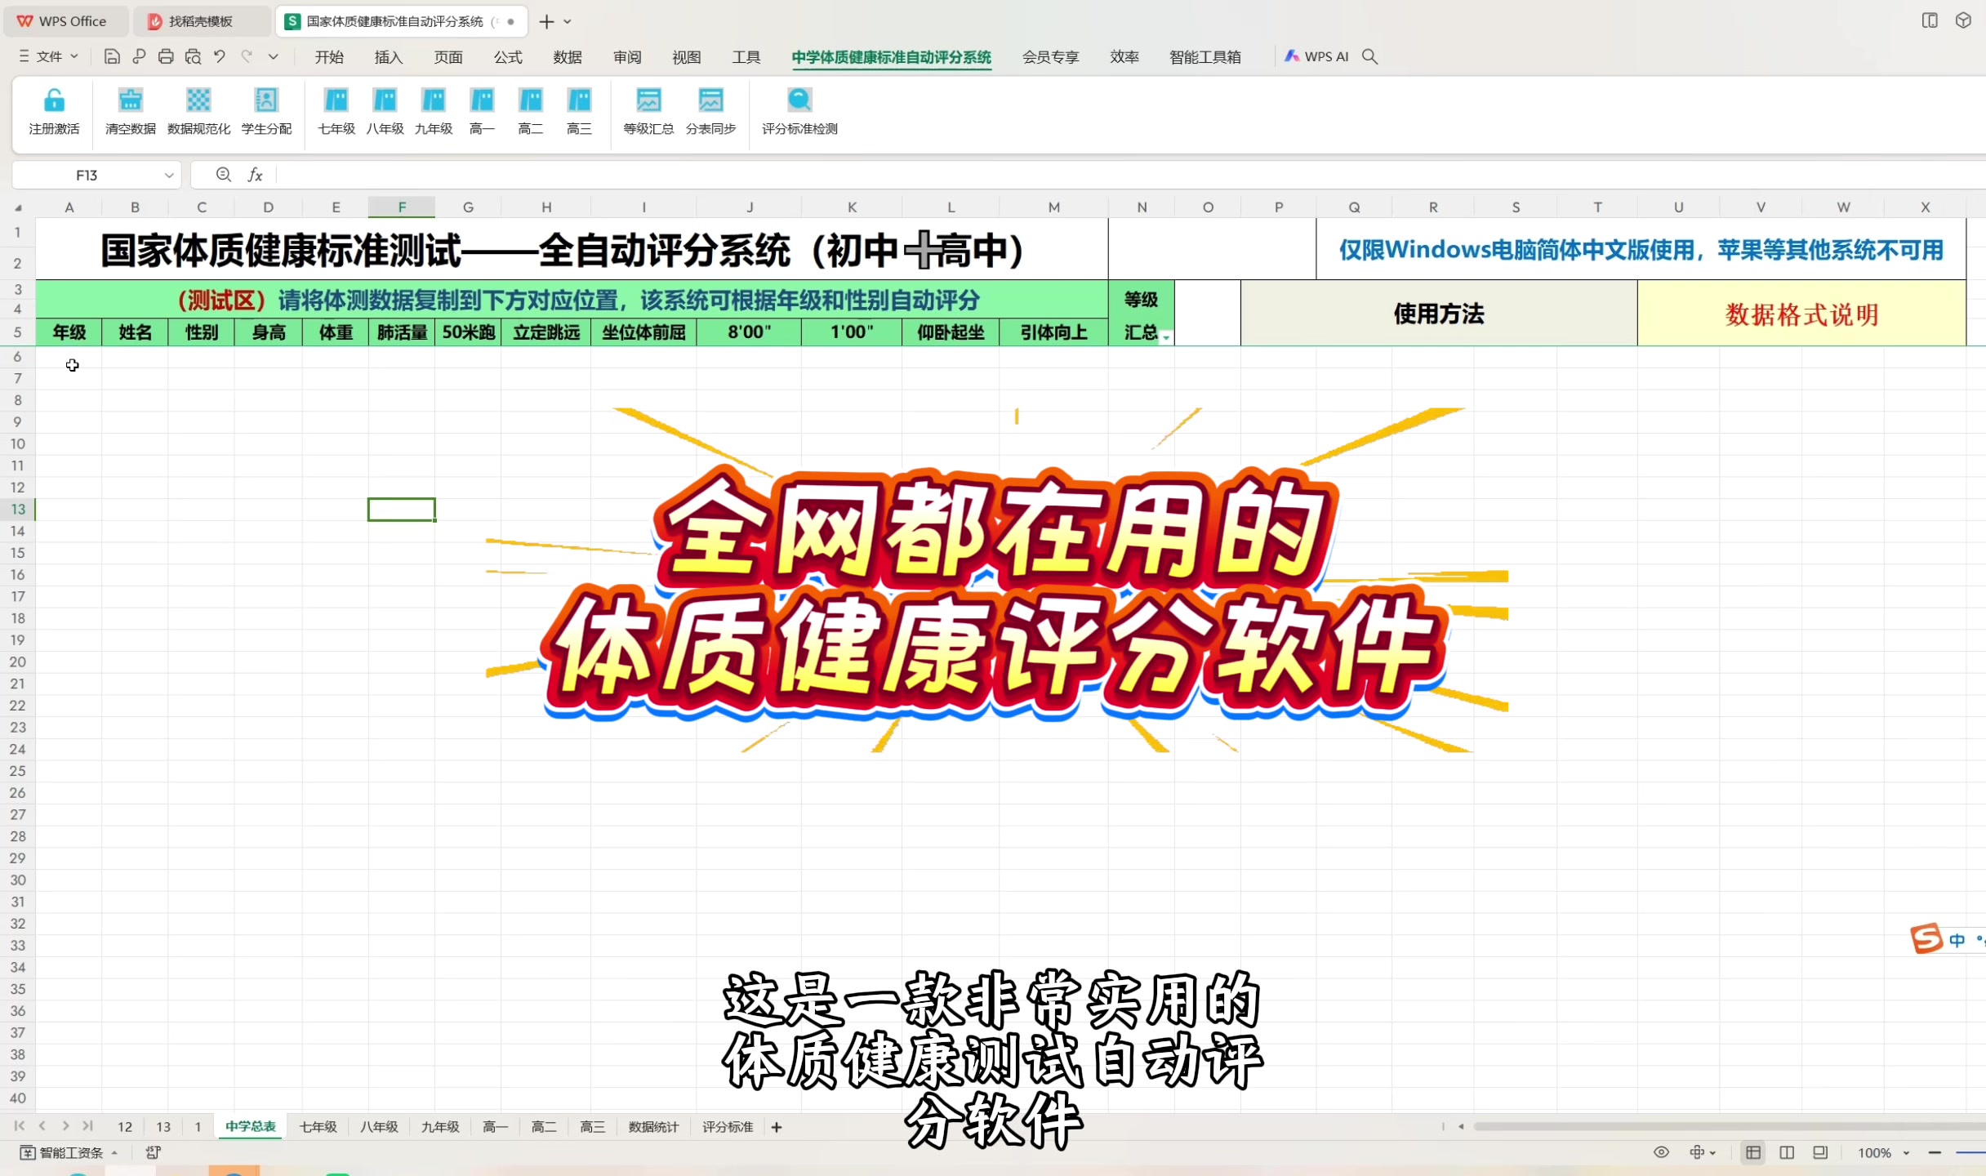
Task: Expand the new tab dropdown beside plus icon
Action: pyautogui.click(x=568, y=21)
